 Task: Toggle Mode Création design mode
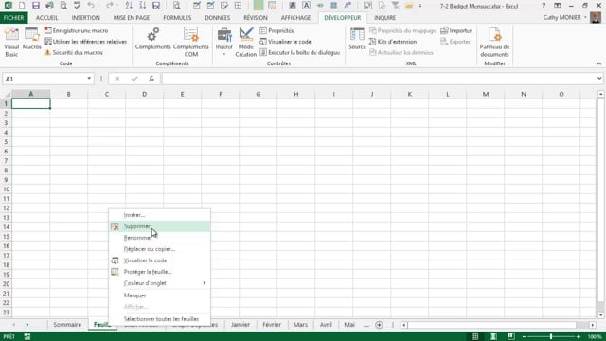tap(246, 43)
